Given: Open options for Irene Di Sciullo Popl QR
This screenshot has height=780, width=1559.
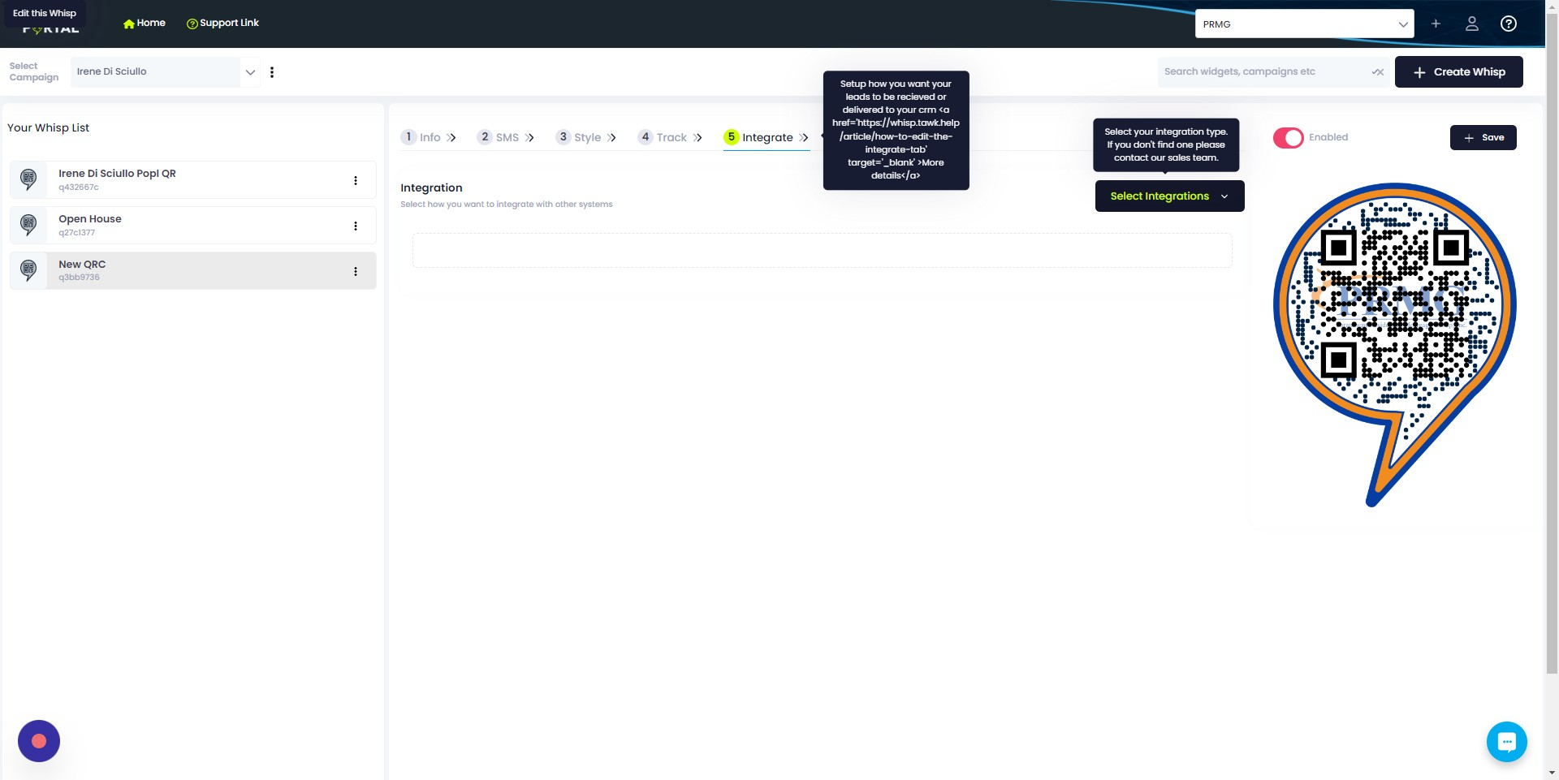Looking at the screenshot, I should [356, 180].
